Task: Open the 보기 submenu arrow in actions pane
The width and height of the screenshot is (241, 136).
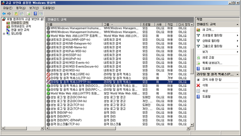Action: point(237,52)
